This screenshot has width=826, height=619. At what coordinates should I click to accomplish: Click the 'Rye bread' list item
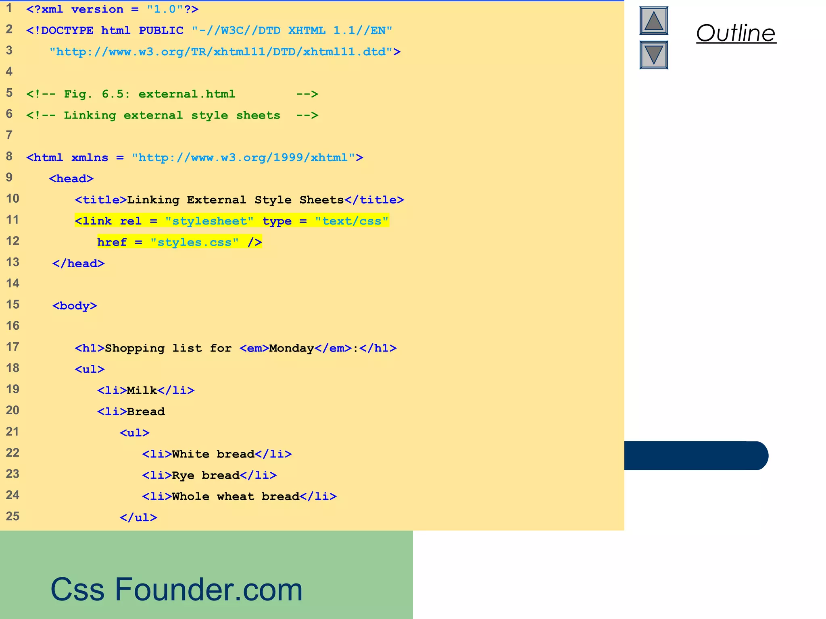210,475
